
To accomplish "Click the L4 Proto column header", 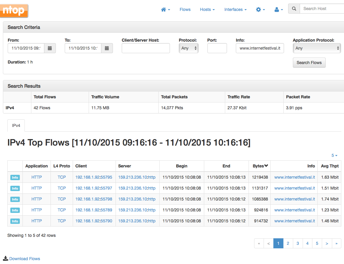I will [x=62, y=166].
